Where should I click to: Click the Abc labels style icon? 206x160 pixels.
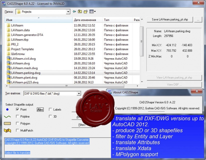pos(40,109)
